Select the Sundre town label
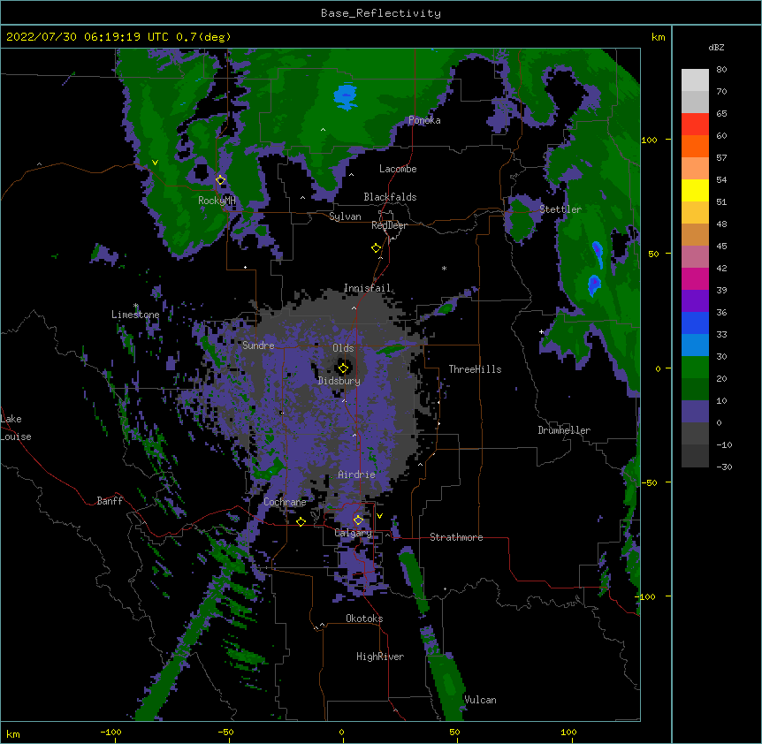The image size is (762, 744). coord(258,345)
